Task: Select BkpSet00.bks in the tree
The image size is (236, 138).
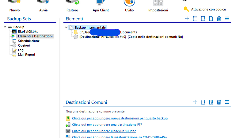Action: click(x=28, y=32)
